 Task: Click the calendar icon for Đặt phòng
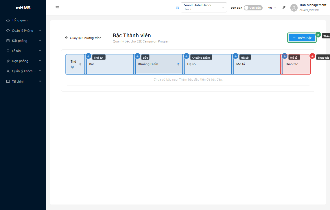pyautogui.click(x=8, y=41)
